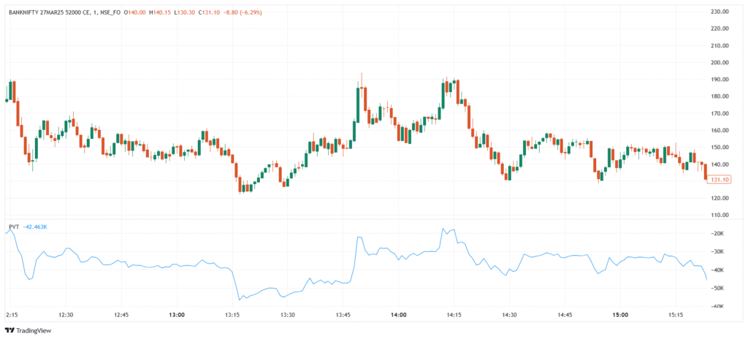Click the 14:00 time axis label
This screenshot has height=339, width=748.
click(398, 315)
